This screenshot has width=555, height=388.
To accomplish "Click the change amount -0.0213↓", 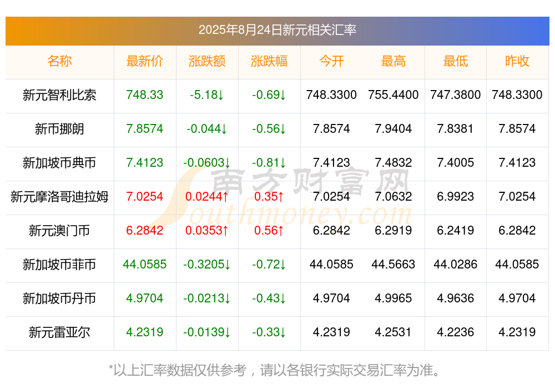I will (207, 298).
